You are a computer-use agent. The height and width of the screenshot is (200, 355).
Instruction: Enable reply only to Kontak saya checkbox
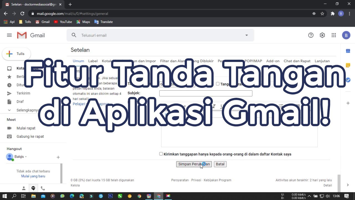click(161, 154)
